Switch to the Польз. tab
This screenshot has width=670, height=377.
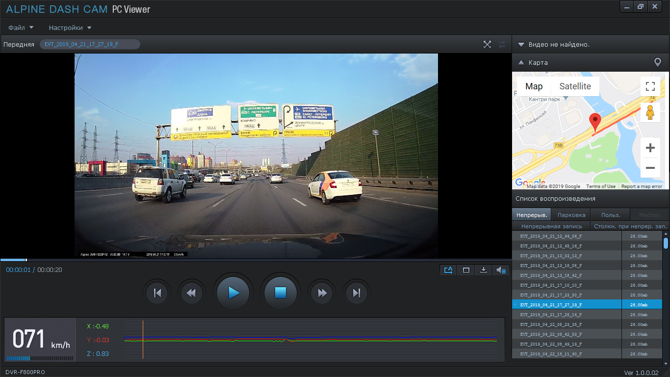coord(611,215)
